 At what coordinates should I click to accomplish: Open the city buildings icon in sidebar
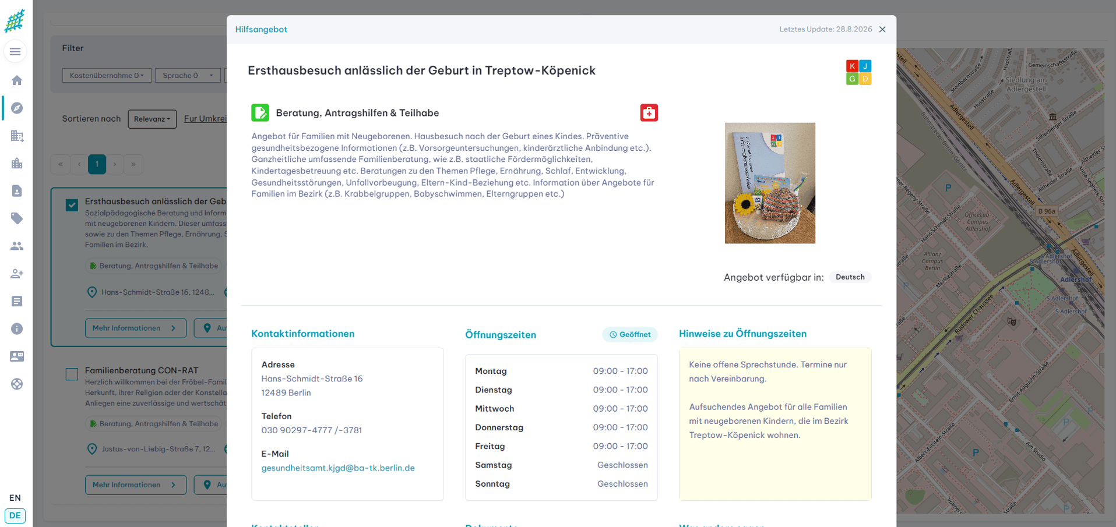coord(17,164)
